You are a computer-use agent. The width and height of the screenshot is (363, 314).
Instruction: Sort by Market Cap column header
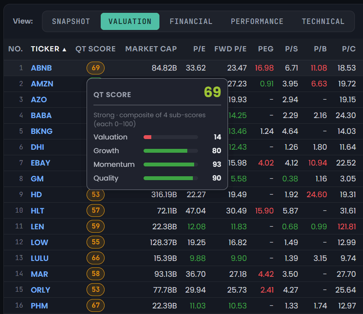coord(151,49)
